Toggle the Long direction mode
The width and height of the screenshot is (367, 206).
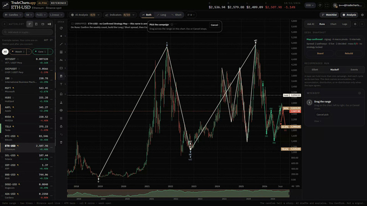click(162, 15)
